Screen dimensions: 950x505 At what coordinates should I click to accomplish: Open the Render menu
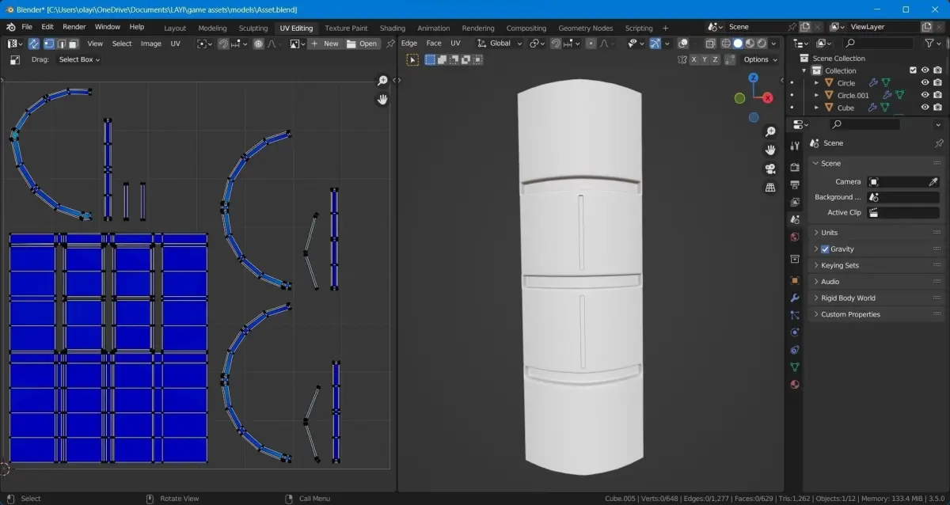(x=74, y=27)
